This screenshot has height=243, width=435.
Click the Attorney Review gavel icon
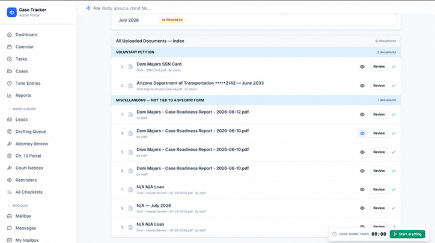point(10,144)
